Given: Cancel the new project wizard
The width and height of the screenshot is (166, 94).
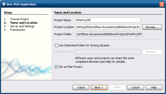Looking at the screenshot, I should (x=136, y=87).
